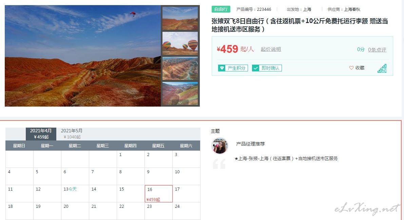Select the colorful ridges aerial thumbnail

[180, 68]
